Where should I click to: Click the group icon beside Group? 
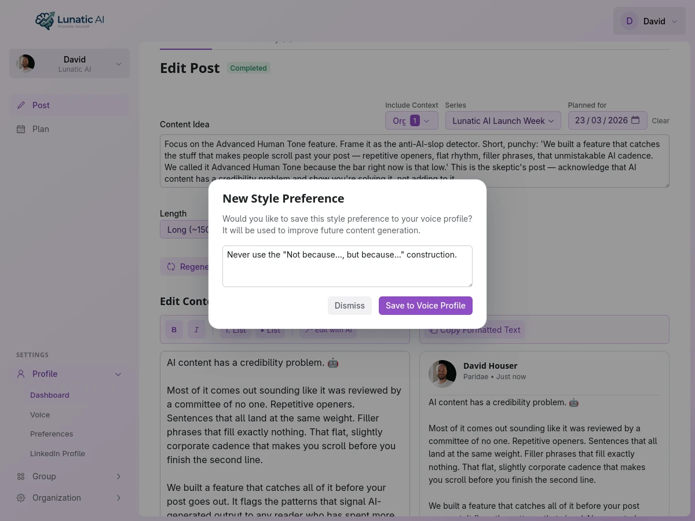[21, 476]
